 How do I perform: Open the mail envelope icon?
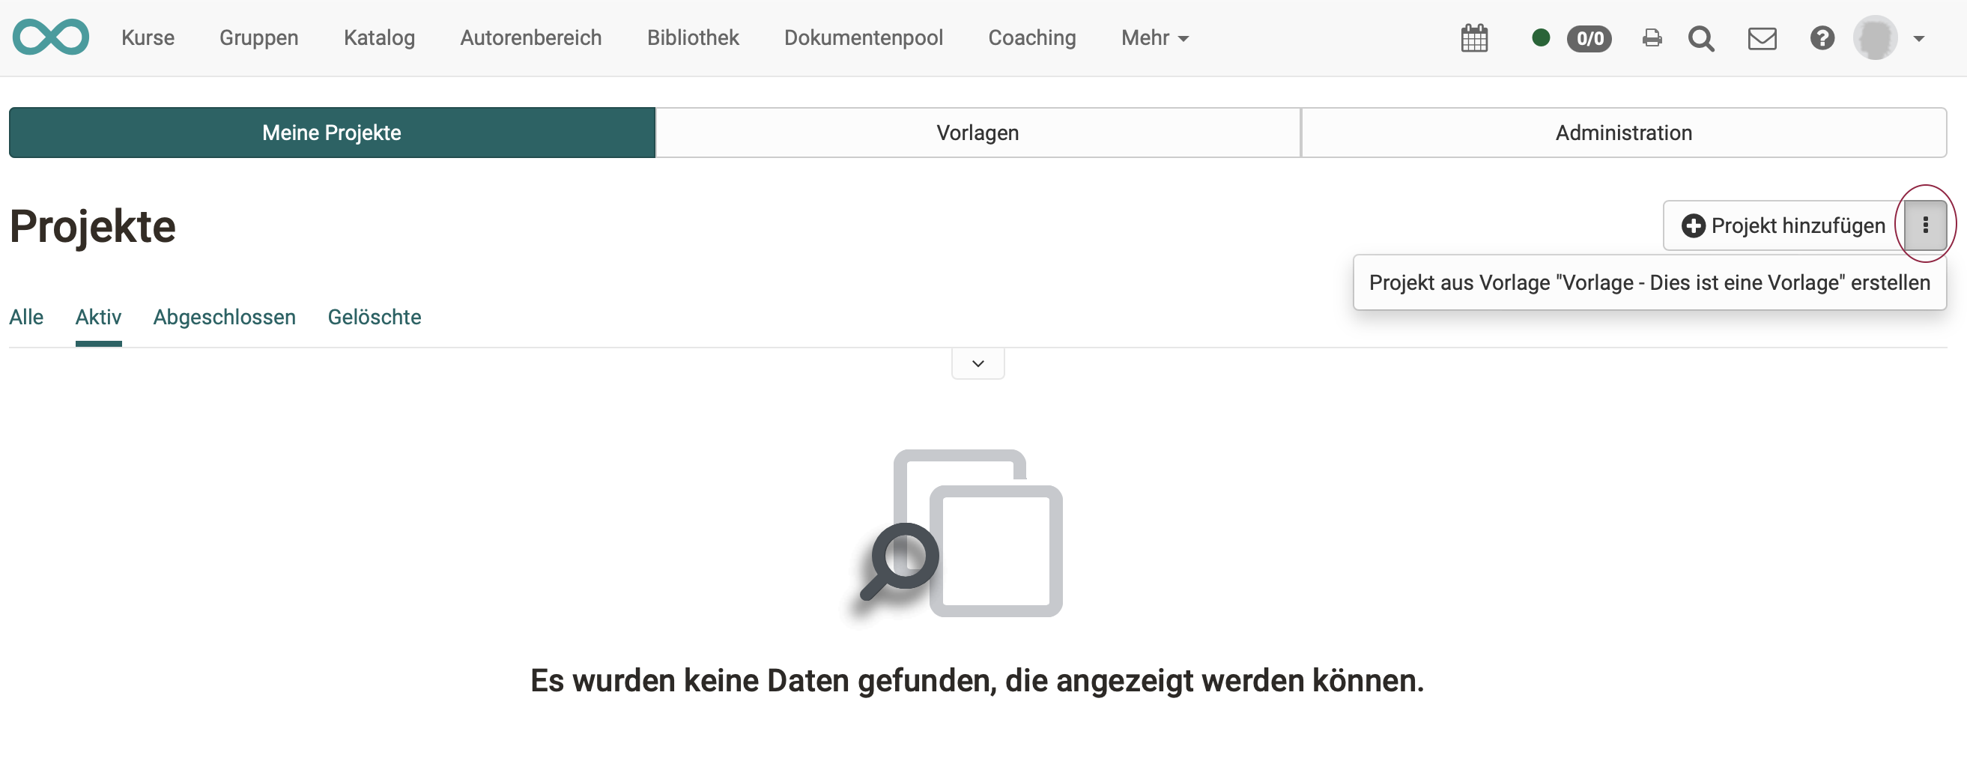click(1762, 37)
